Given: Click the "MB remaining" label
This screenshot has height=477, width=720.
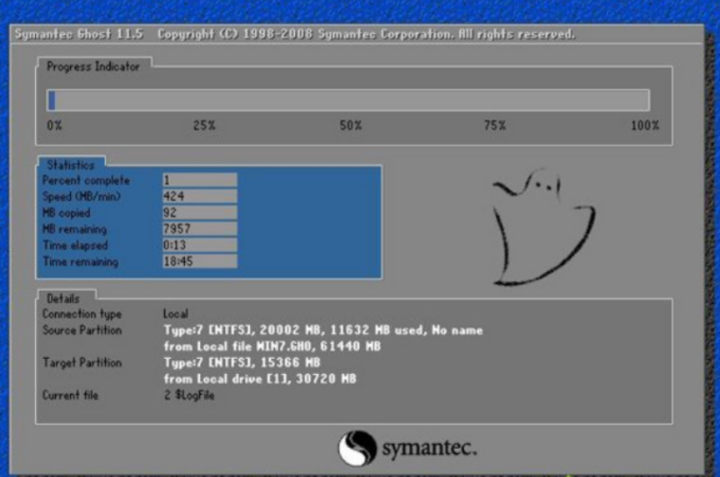Looking at the screenshot, I should coord(75,230).
